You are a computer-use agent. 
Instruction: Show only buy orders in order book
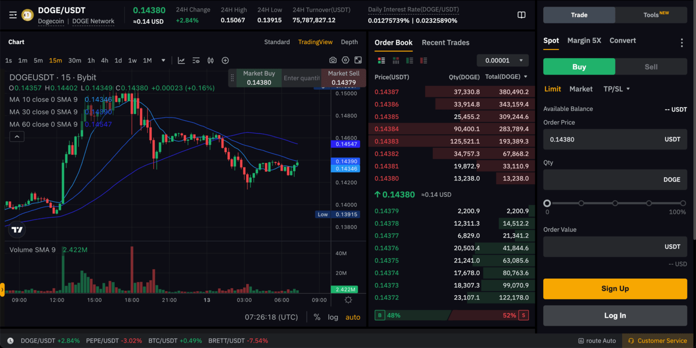[409, 60]
